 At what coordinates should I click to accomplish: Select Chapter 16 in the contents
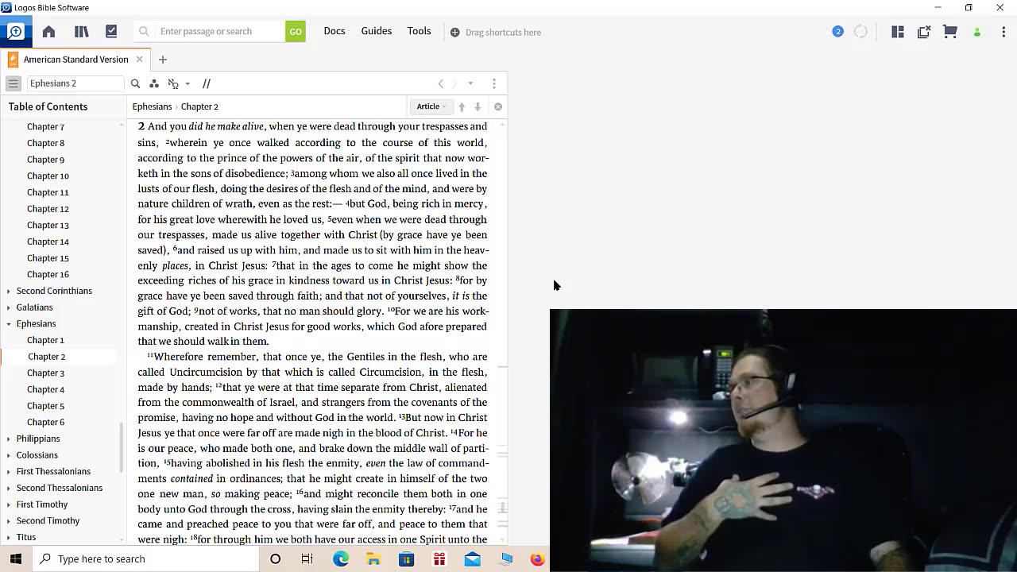pyautogui.click(x=48, y=275)
